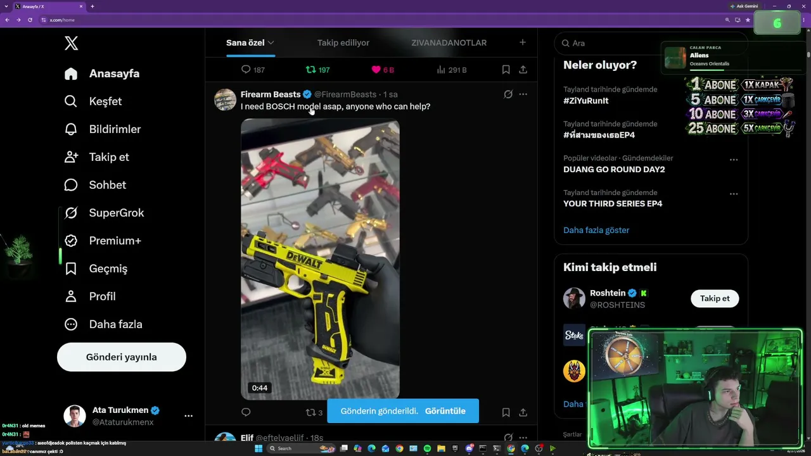
Task: Play the DeWalt pistol video
Action: (x=320, y=259)
